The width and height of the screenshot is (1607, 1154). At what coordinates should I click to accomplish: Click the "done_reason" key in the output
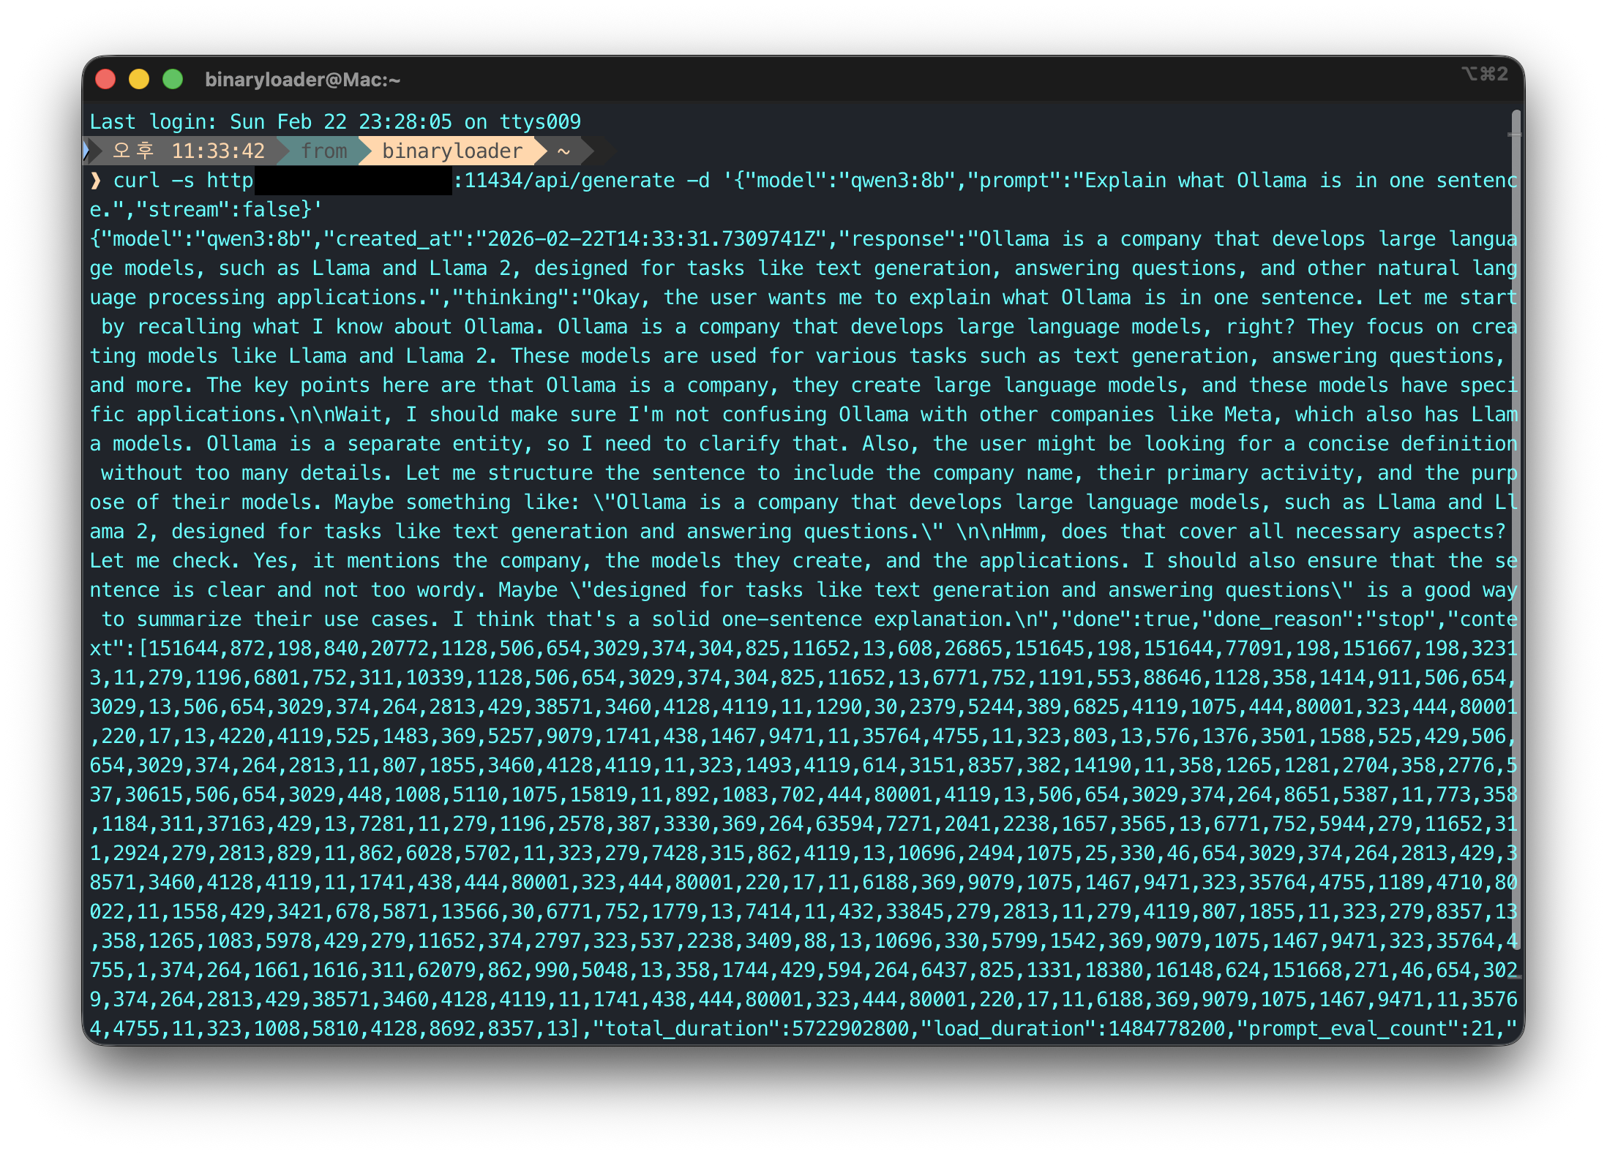click(x=1277, y=619)
